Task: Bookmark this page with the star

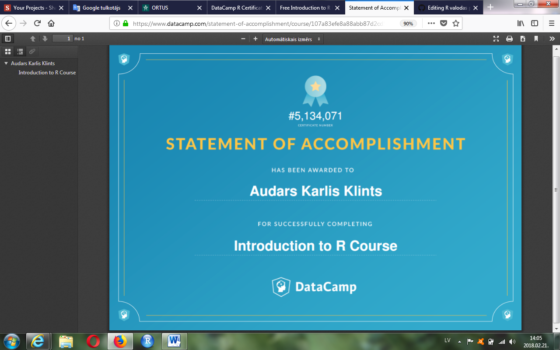Action: [x=456, y=23]
